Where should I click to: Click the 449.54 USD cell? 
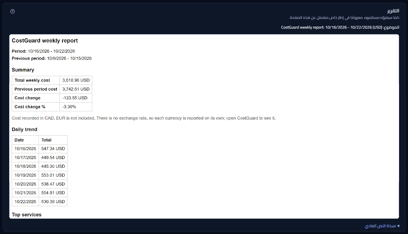[x=53, y=158]
